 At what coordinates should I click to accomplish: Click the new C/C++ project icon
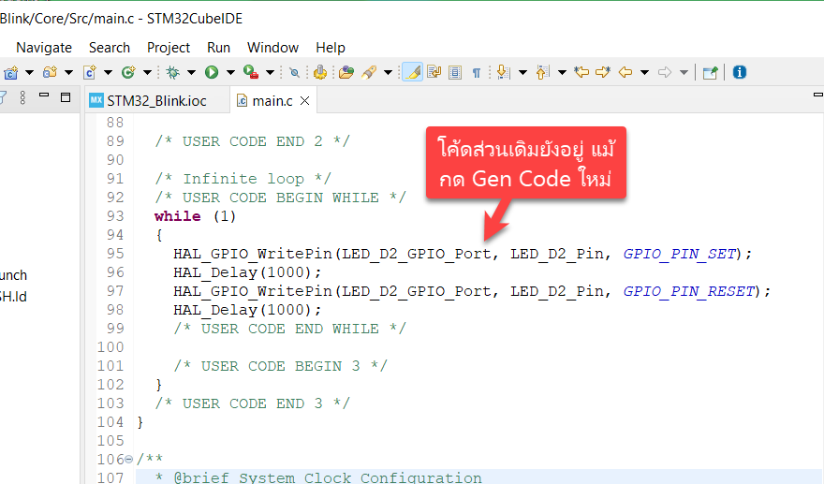(x=10, y=72)
